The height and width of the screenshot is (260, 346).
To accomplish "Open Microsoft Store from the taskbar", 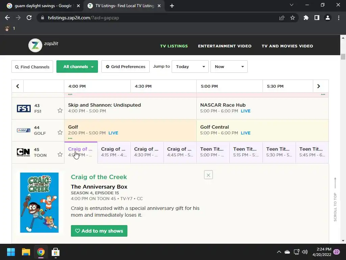I will tap(55, 252).
